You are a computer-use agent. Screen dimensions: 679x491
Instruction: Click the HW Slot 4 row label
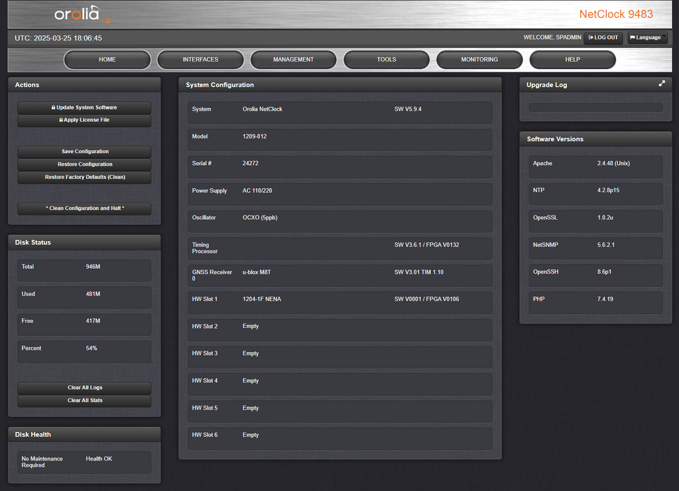tap(205, 381)
